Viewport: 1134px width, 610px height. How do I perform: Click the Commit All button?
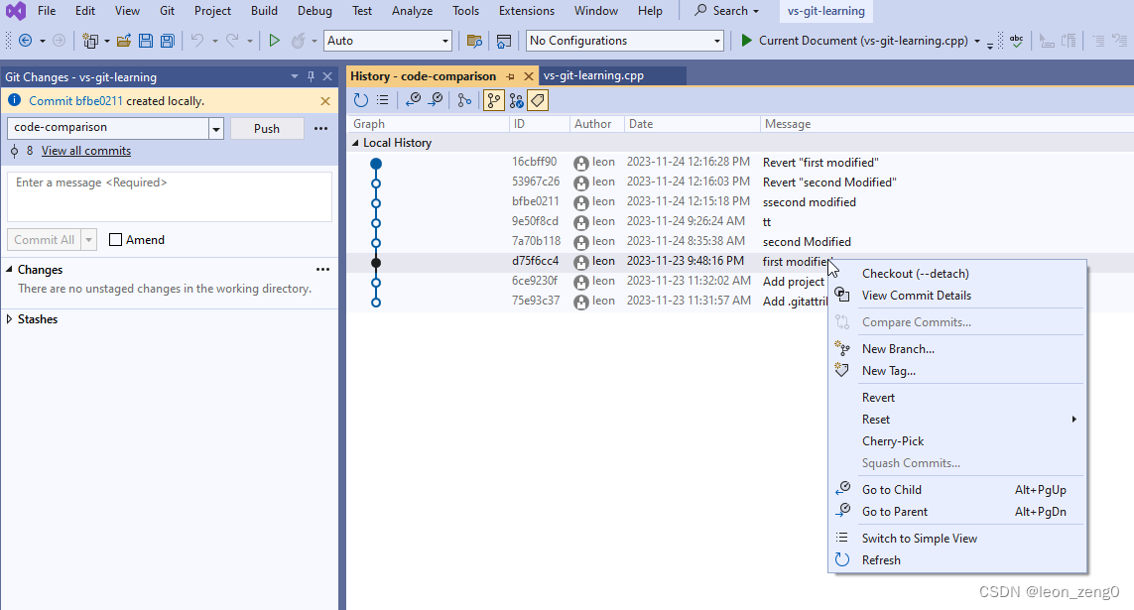click(x=44, y=240)
